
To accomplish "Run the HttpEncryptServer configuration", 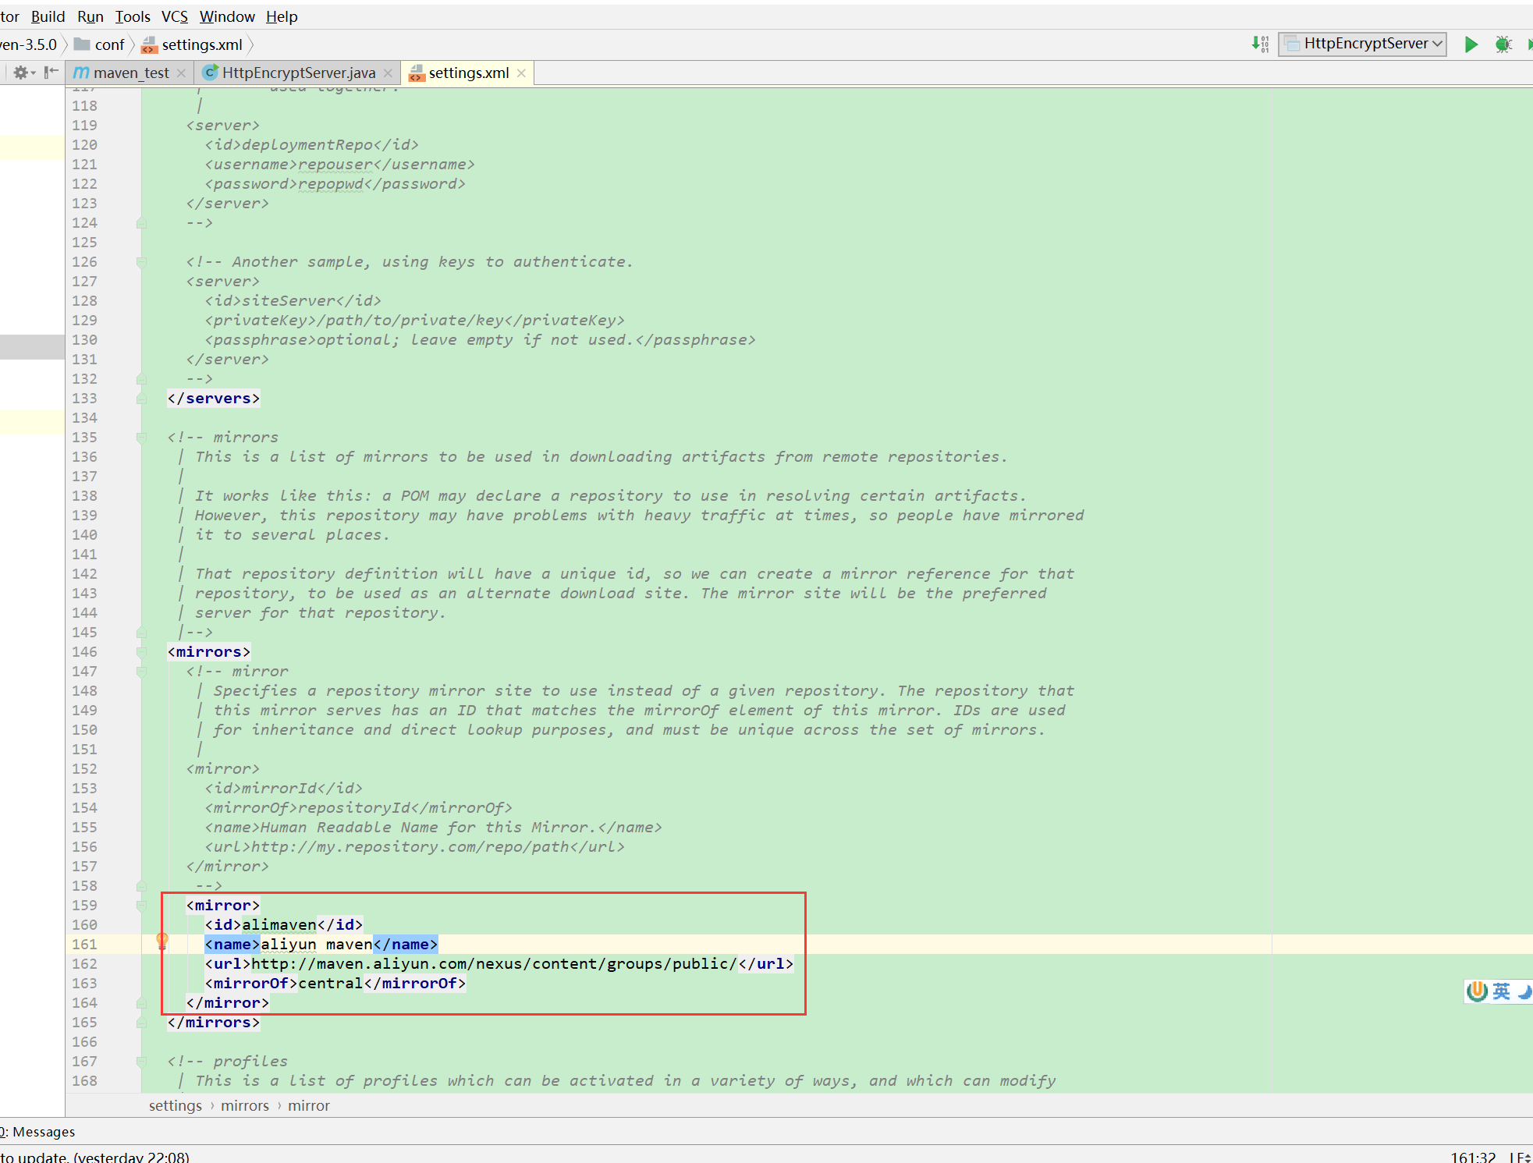I will click(1471, 44).
